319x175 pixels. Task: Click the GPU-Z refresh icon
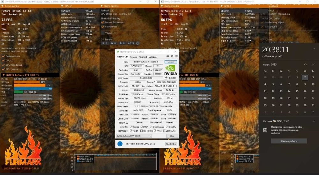172,56
